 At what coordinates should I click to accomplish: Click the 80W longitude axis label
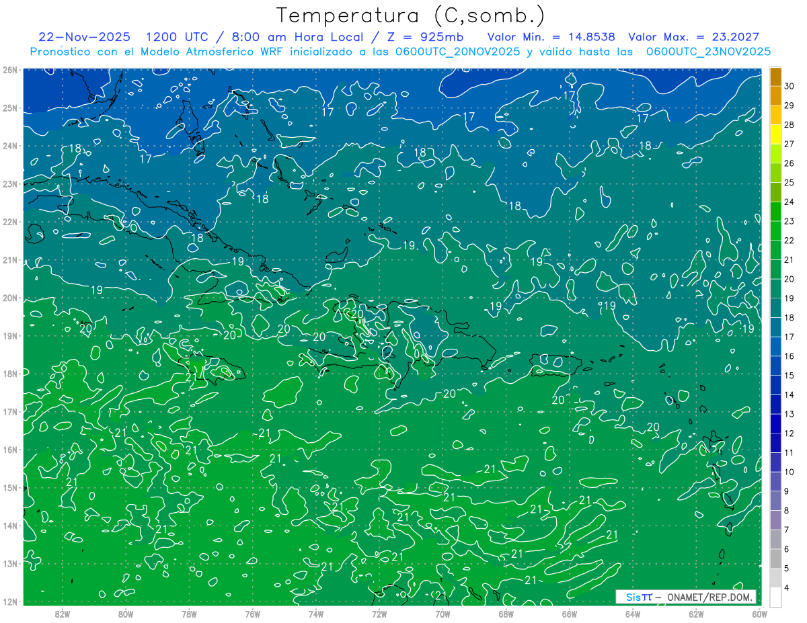pos(126,614)
